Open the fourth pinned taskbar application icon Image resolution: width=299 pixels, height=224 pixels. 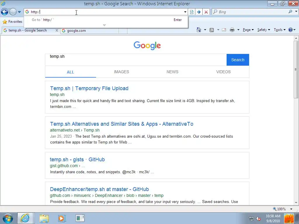80,218
